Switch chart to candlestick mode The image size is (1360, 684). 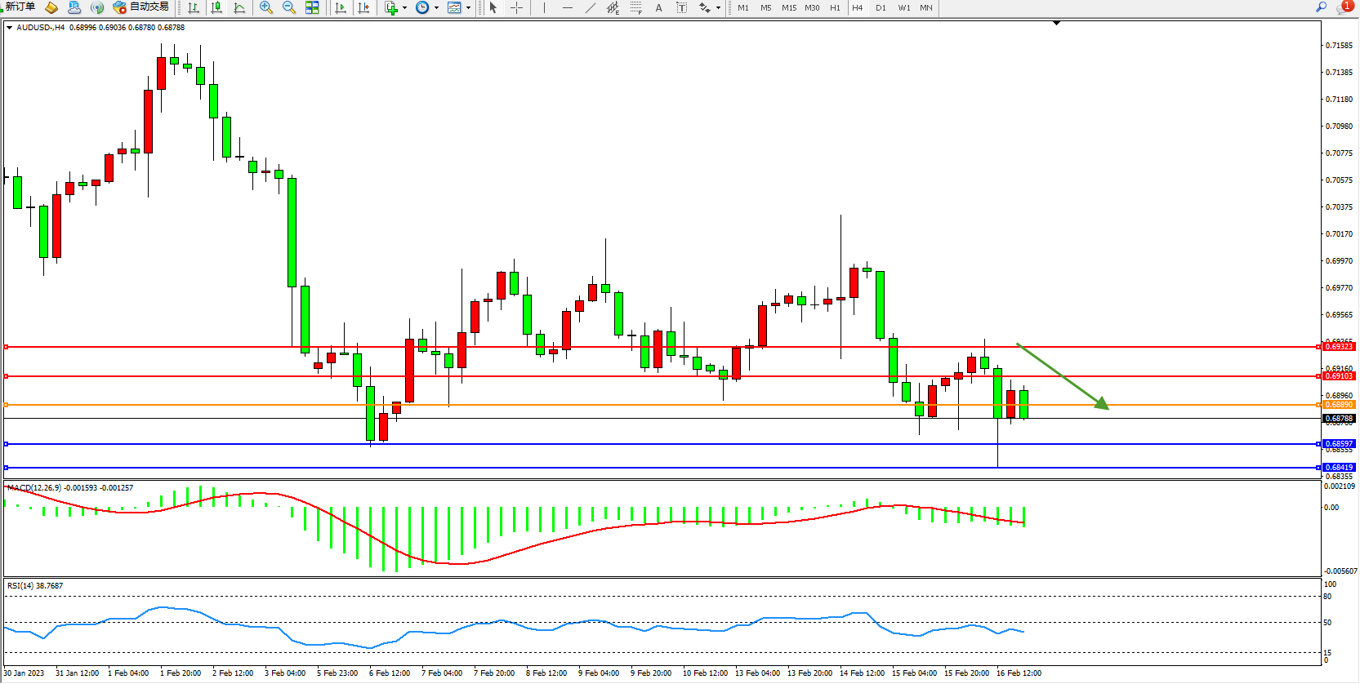(x=216, y=7)
